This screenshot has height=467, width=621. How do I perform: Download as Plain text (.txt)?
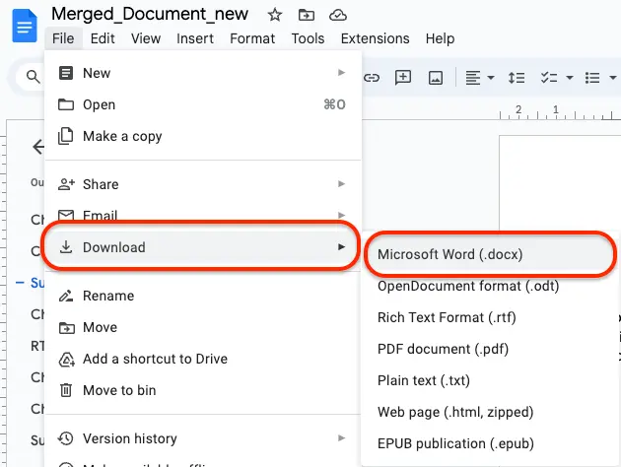[x=490, y=380]
